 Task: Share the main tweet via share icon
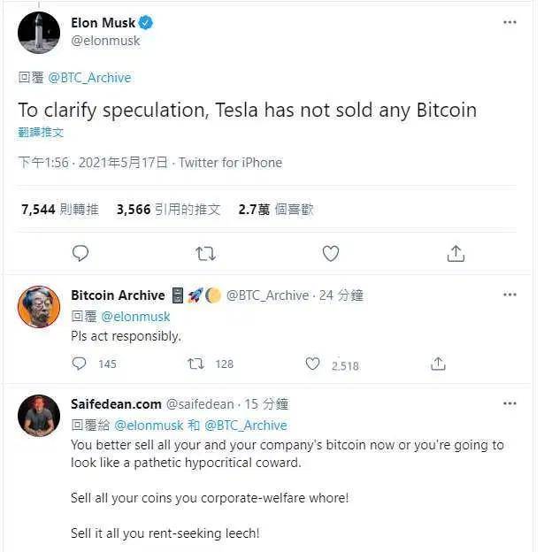click(x=456, y=254)
